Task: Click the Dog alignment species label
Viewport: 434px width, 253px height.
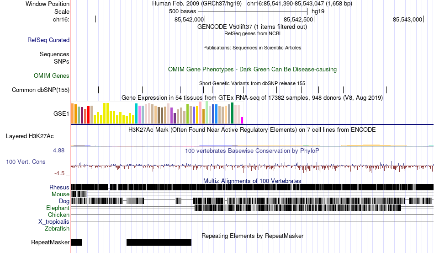Action: click(x=64, y=201)
